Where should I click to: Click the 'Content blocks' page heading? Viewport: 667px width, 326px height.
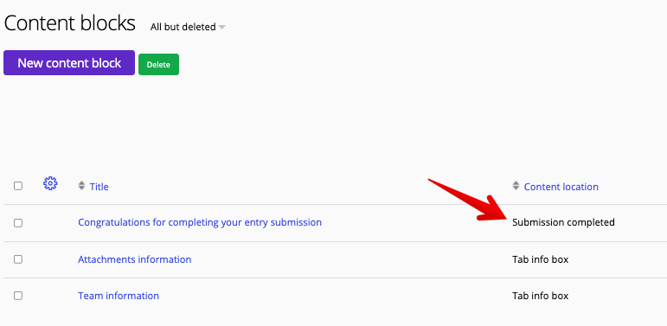(x=70, y=23)
